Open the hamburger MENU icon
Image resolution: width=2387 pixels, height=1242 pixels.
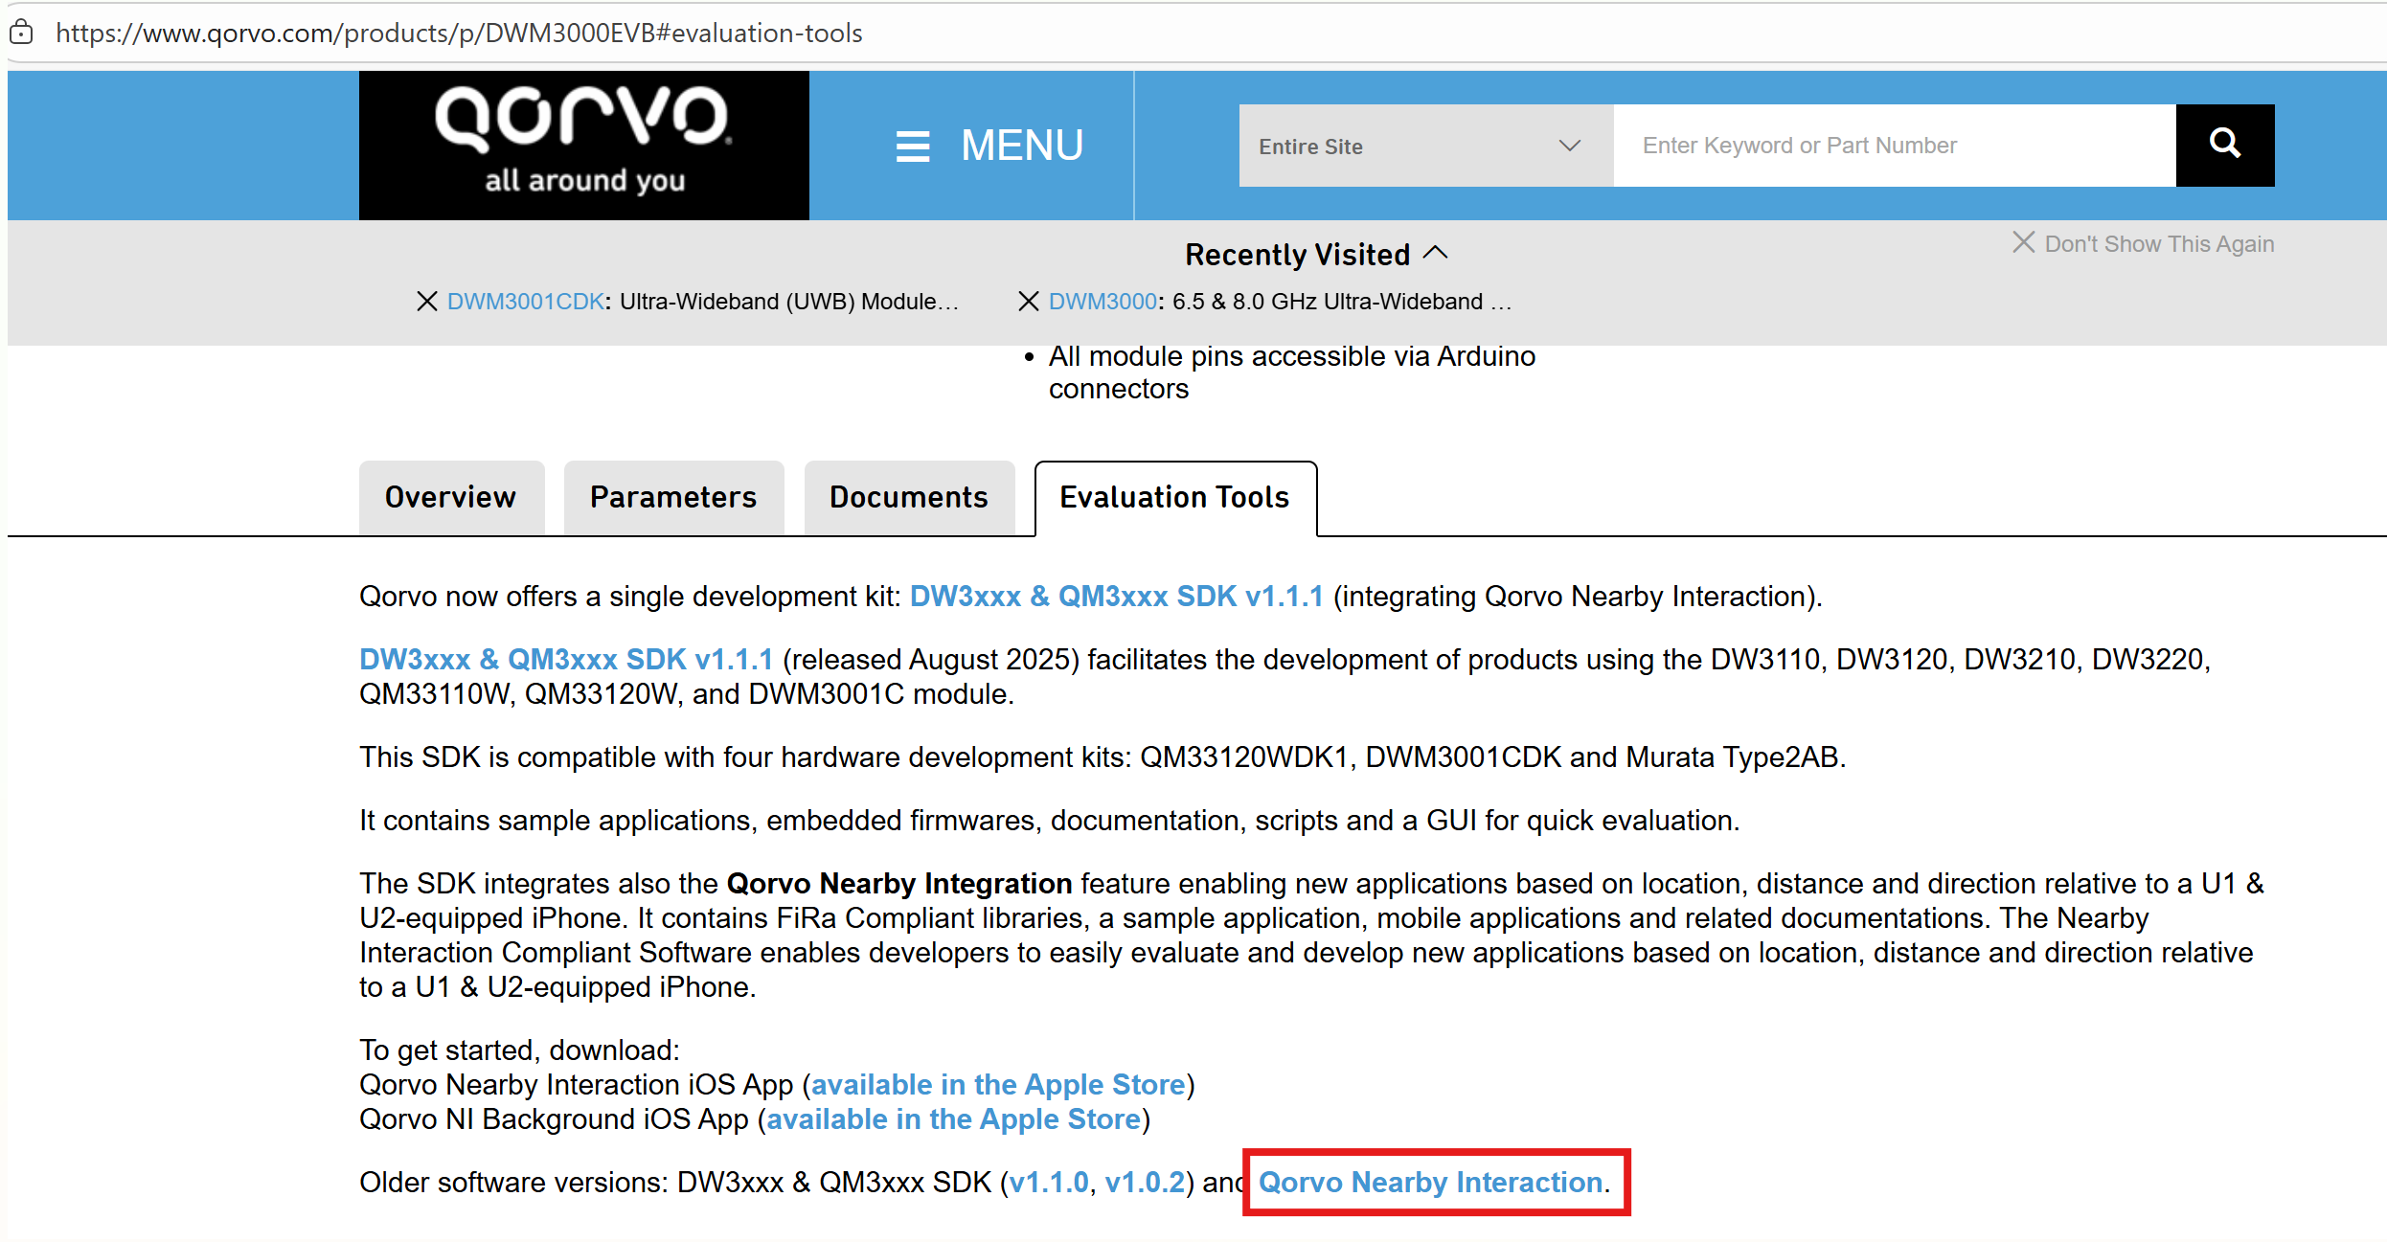912,147
